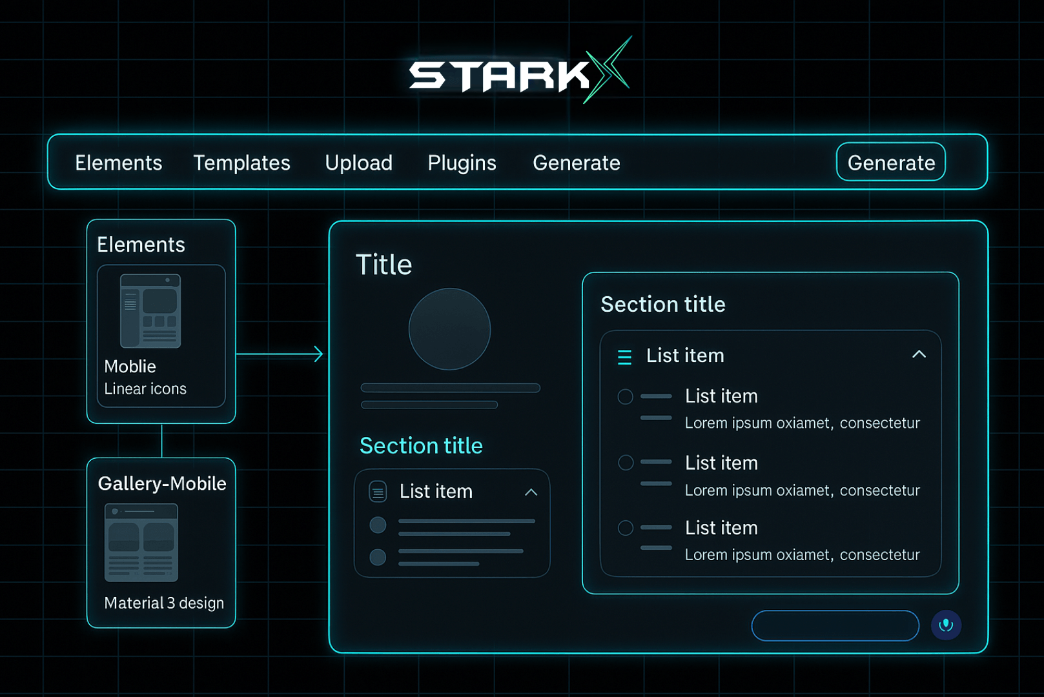Click the "Title" heading text
This screenshot has width=1044, height=697.
384,265
